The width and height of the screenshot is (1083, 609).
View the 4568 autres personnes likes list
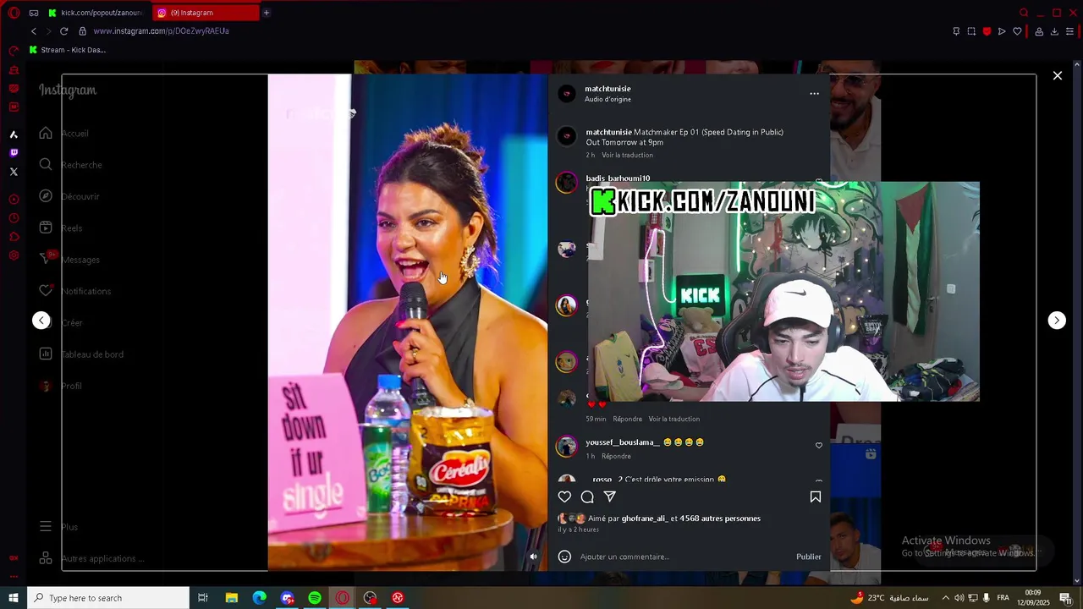tap(720, 518)
